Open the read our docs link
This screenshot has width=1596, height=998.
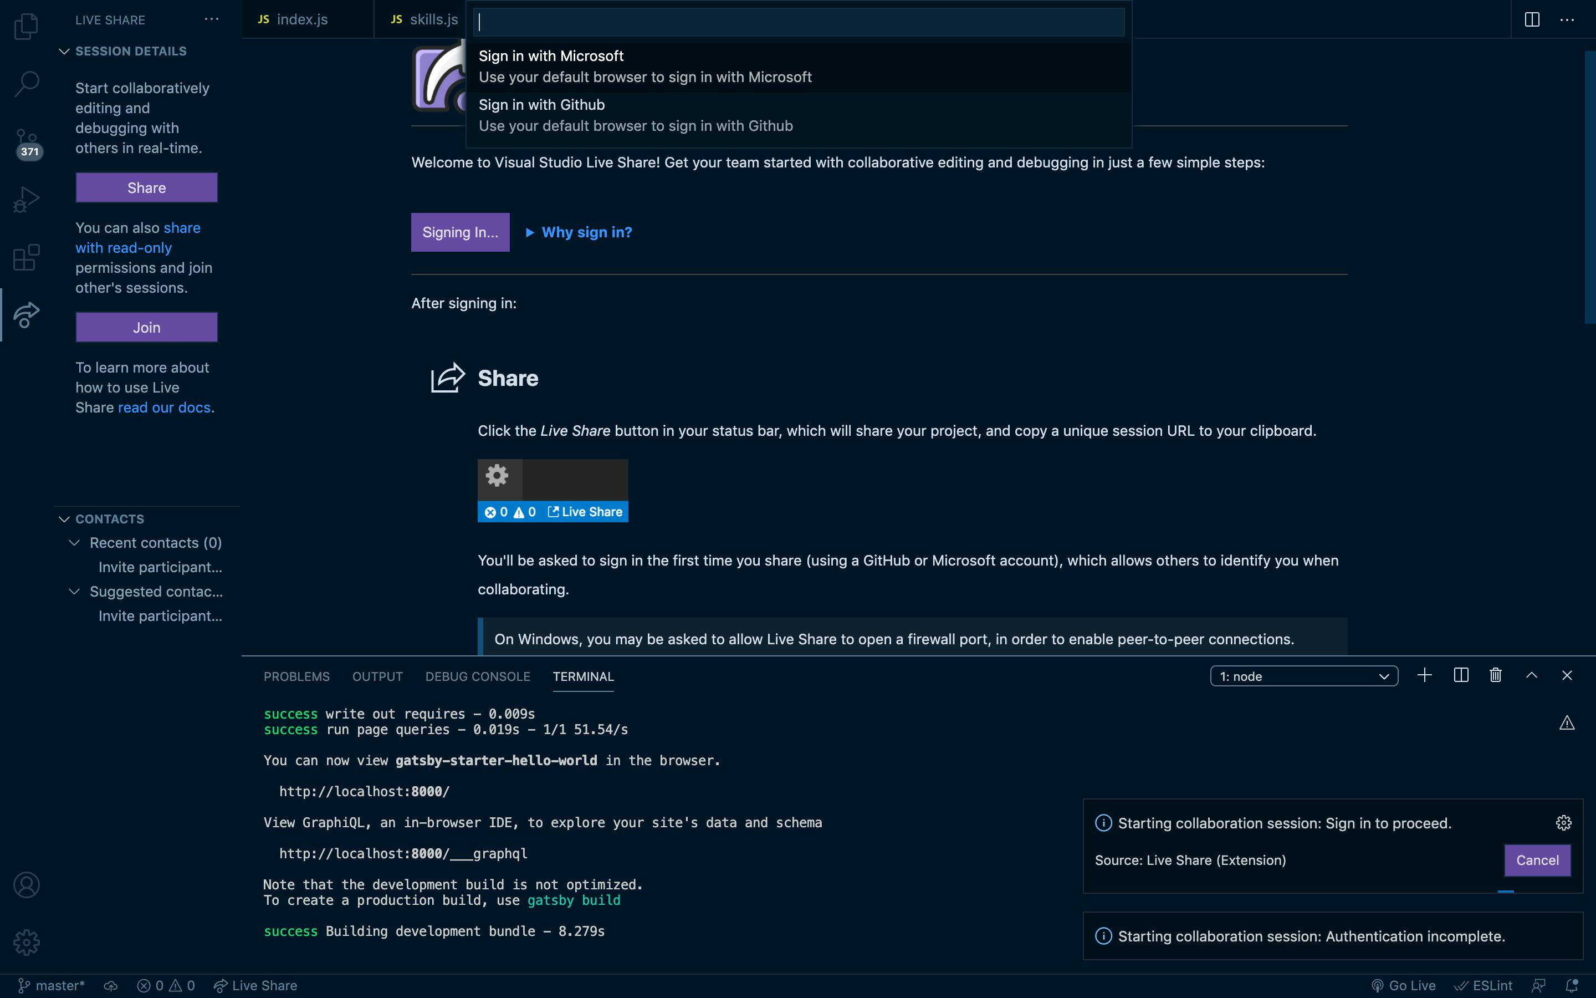tap(164, 408)
